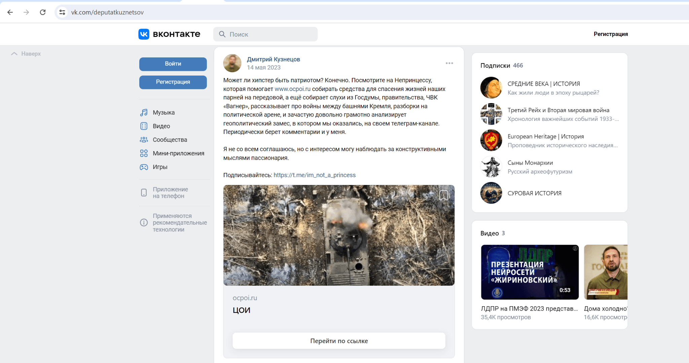Open the Игры gamepad icon
This screenshot has width=689, height=363.
click(144, 167)
